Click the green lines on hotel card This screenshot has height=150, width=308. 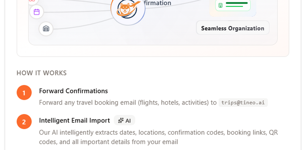236,4
